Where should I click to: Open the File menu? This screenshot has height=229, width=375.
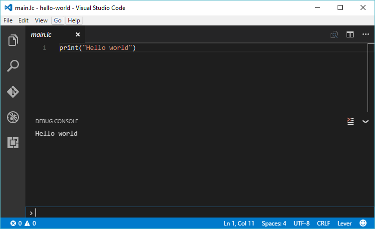click(8, 20)
